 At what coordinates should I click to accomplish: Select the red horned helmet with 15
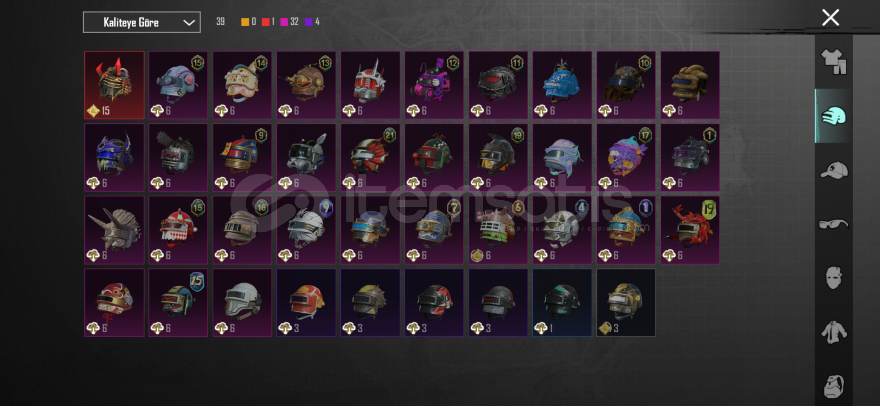coord(114,85)
